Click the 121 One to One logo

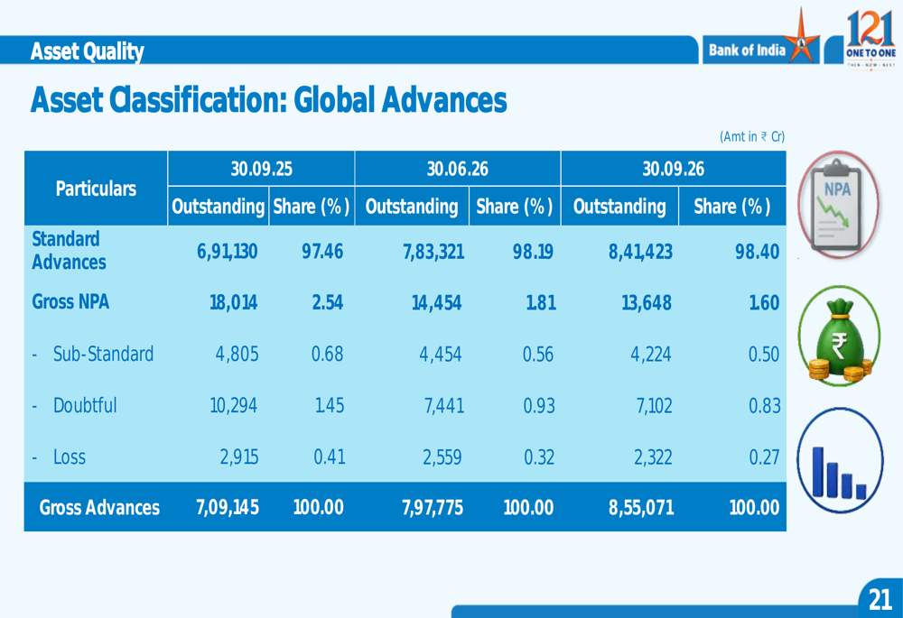870,39
